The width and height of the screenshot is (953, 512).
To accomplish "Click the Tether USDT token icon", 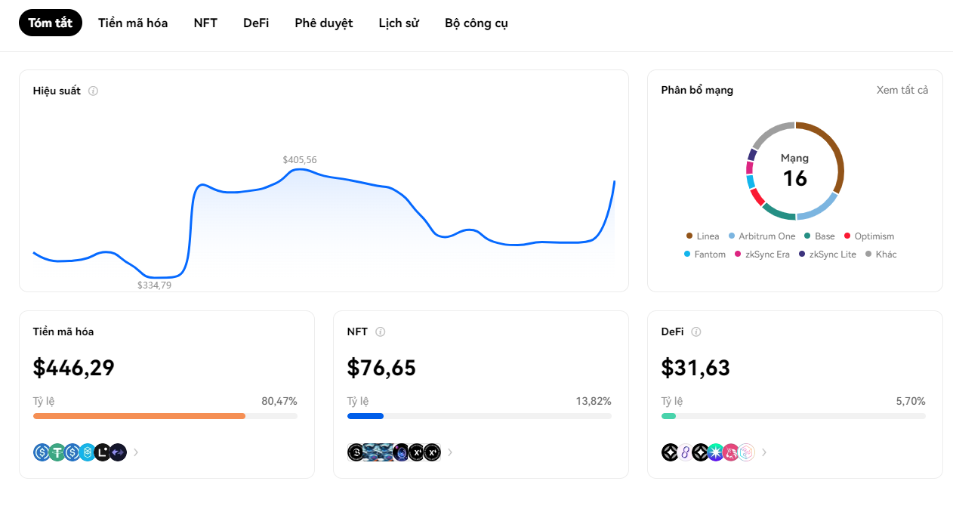I will (x=57, y=452).
